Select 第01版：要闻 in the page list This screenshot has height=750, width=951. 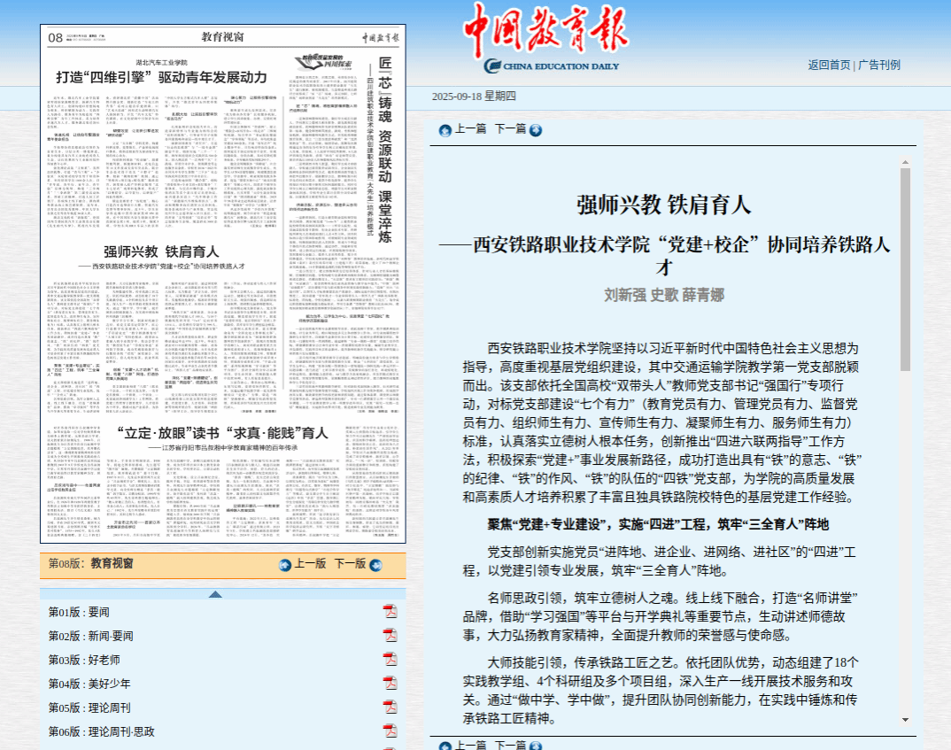pos(80,612)
